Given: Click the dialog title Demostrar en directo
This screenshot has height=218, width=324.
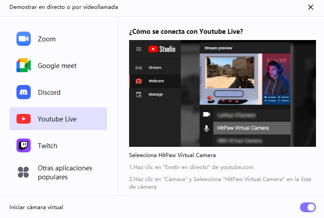Looking at the screenshot, I should [64, 7].
